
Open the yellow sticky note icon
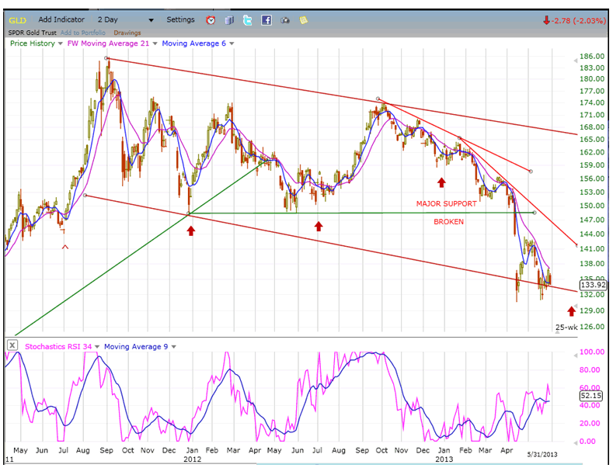pos(304,19)
